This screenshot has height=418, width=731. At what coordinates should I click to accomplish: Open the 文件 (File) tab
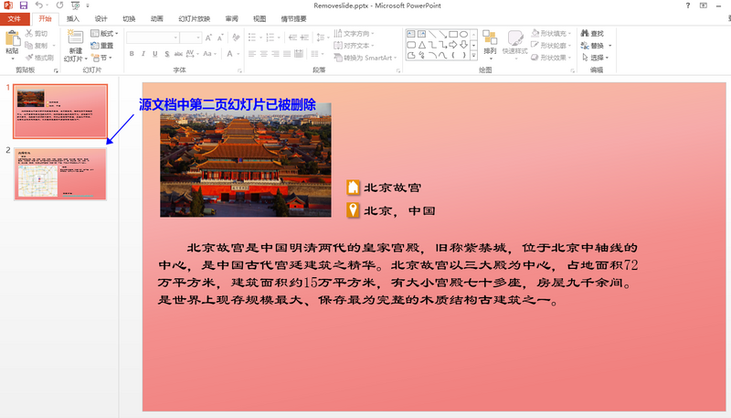[x=15, y=18]
